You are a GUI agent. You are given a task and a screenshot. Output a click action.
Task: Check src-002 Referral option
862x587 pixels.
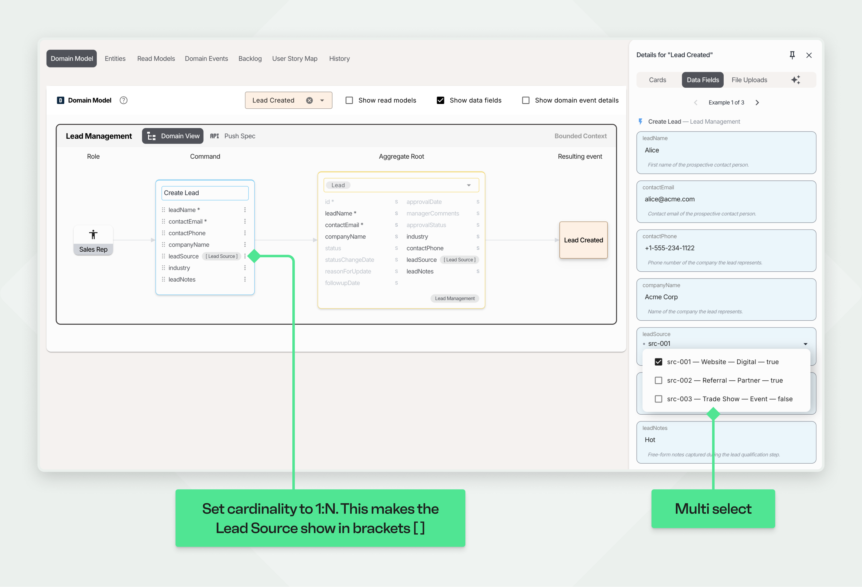click(x=658, y=380)
